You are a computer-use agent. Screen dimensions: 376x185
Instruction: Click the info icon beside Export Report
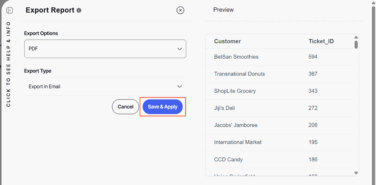point(79,10)
